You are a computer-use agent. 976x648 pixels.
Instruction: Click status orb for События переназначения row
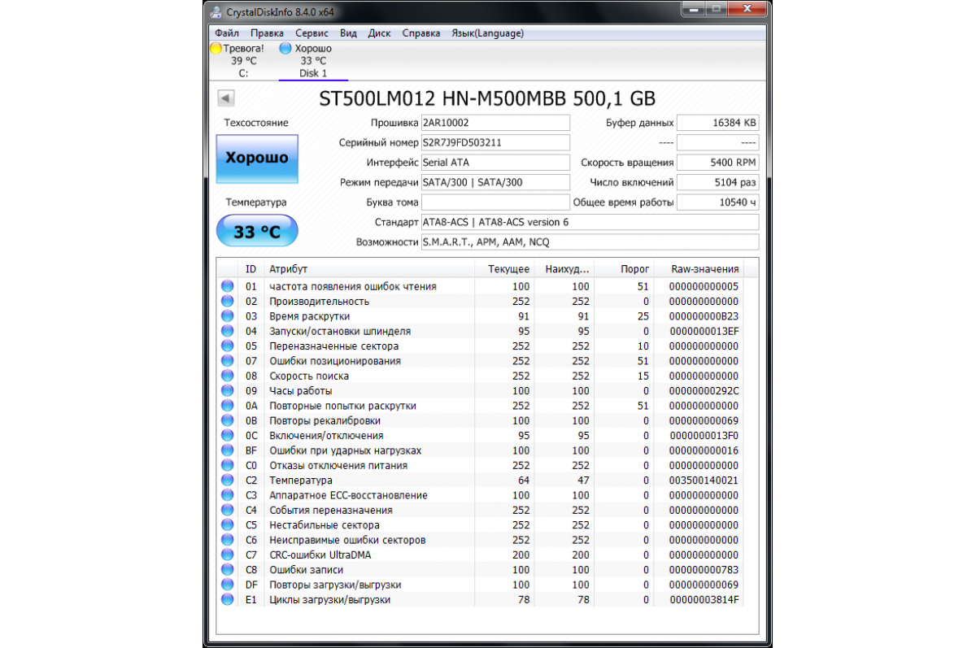pos(227,511)
